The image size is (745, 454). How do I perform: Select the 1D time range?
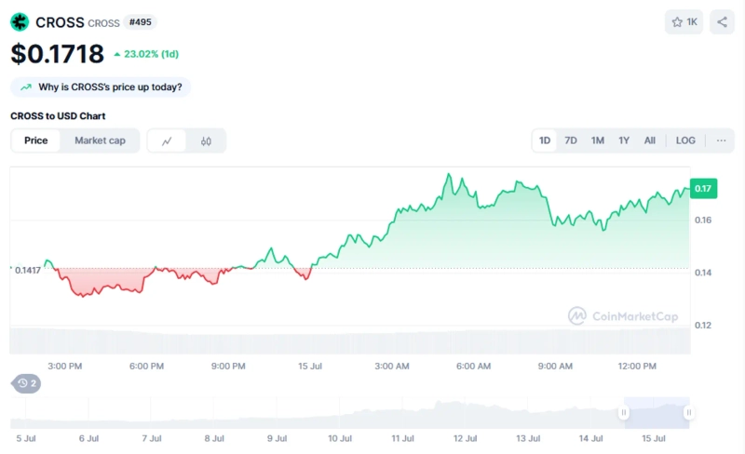(x=545, y=140)
